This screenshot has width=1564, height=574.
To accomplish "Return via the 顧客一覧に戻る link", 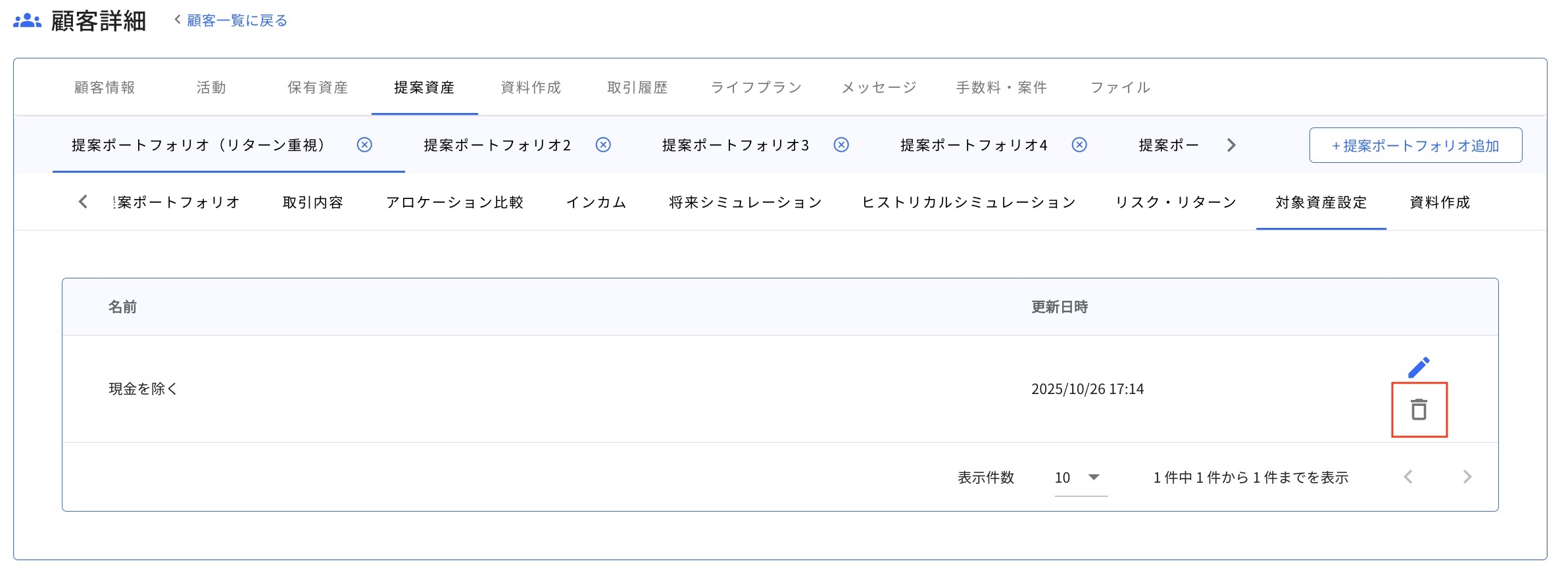I will pos(235,20).
